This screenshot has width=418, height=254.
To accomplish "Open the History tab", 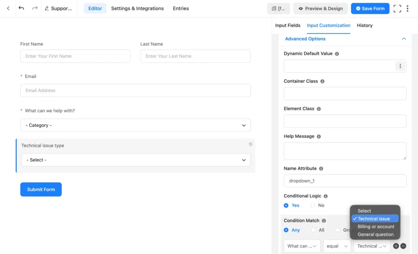I will click(365, 26).
